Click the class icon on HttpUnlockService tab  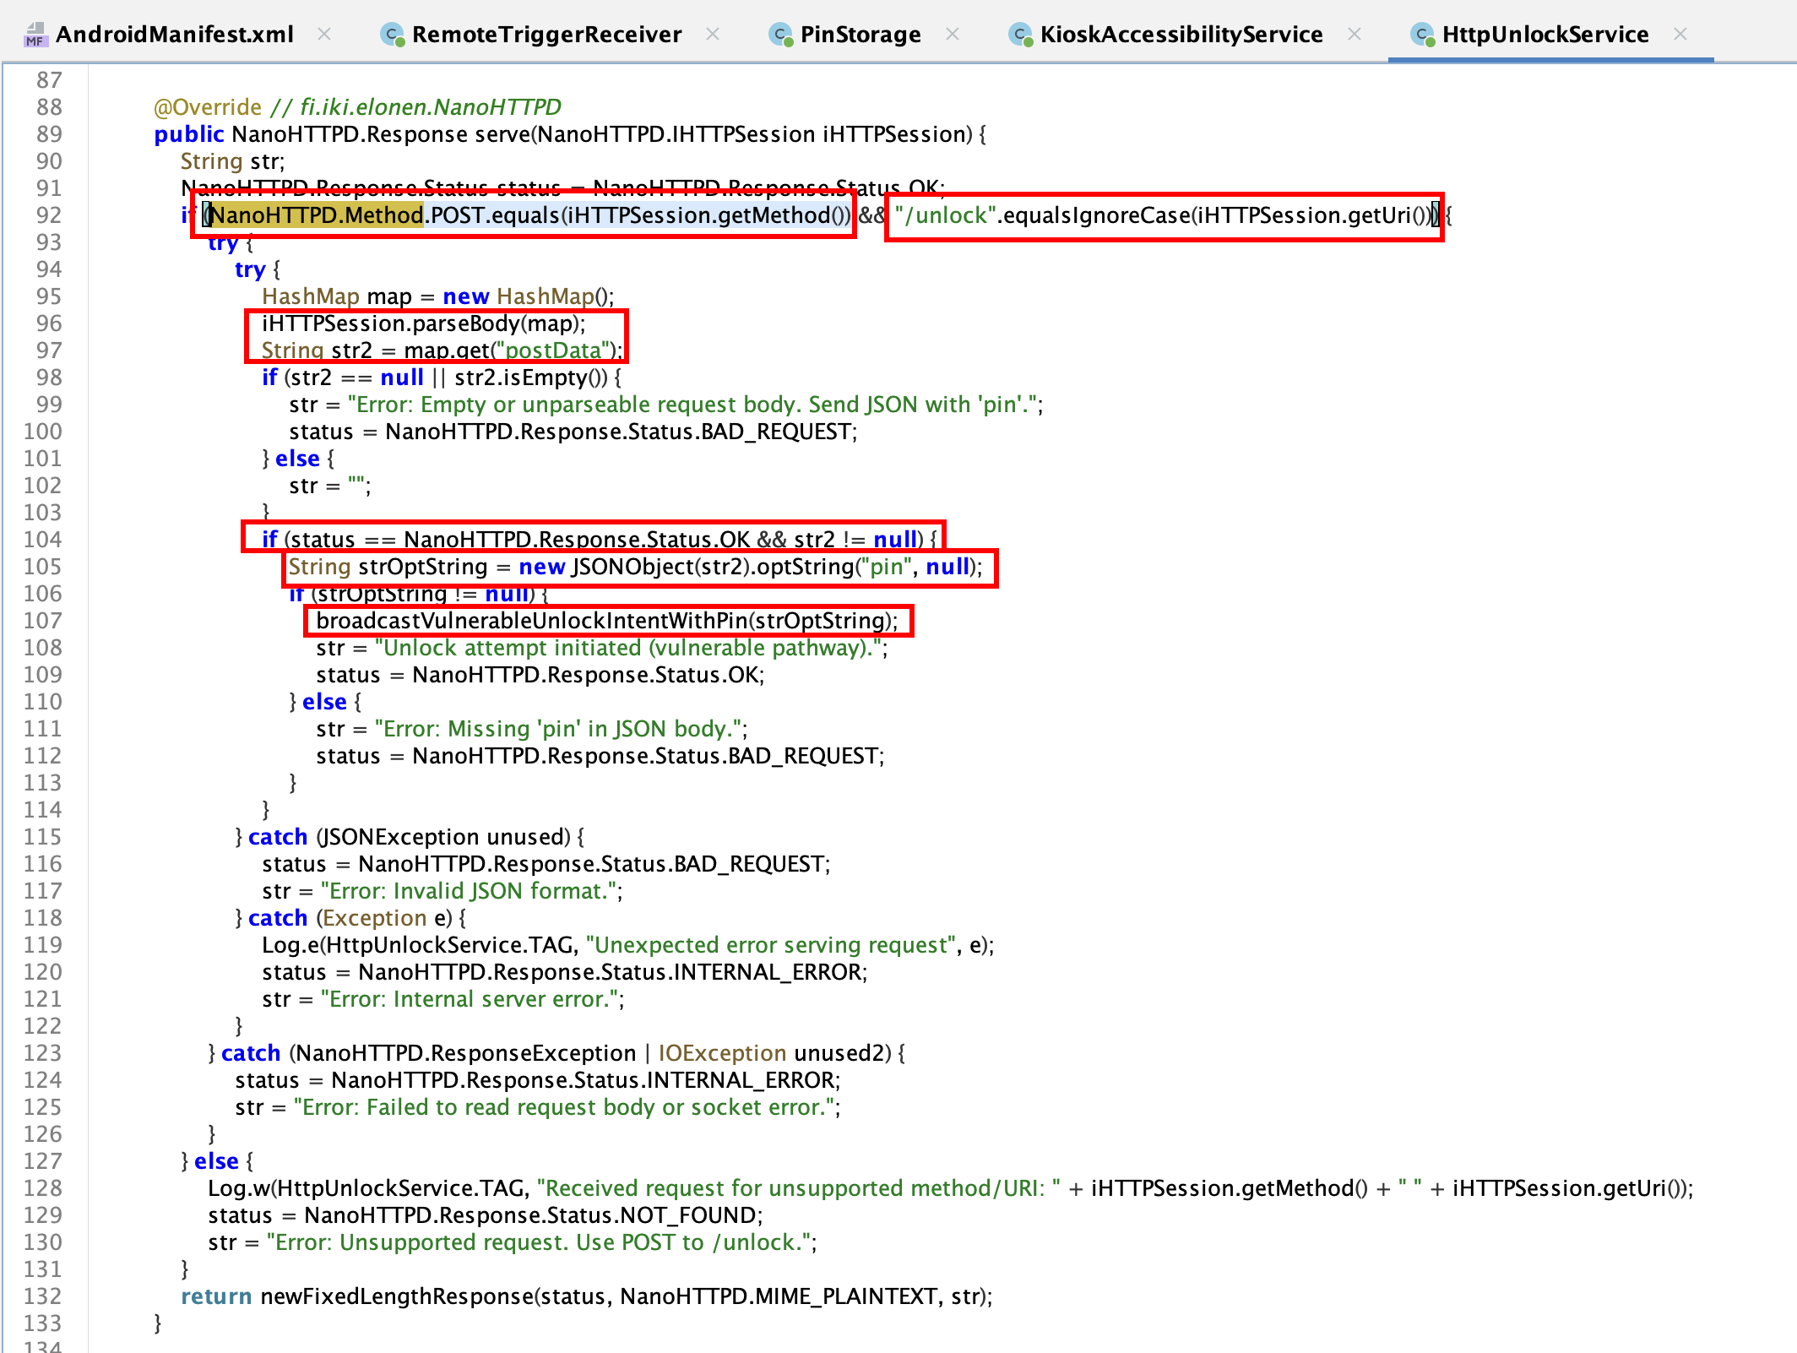coord(1422,35)
